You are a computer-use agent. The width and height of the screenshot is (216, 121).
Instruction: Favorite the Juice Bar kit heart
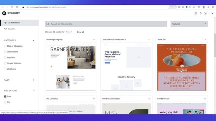click(x=205, y=40)
